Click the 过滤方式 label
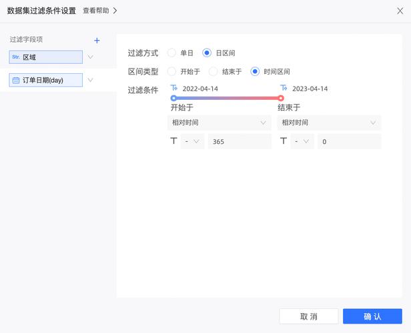Screen dimensions: 411x333 (x=143, y=53)
